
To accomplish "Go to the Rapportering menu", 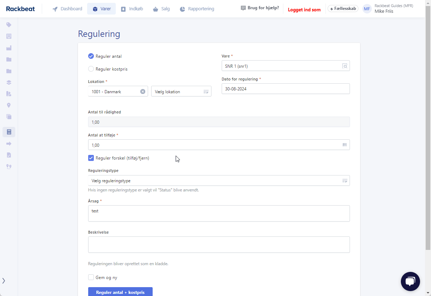I will 197,9.
